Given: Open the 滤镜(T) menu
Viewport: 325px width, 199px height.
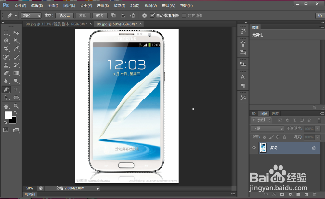Looking at the screenshot, I should click(119, 6).
